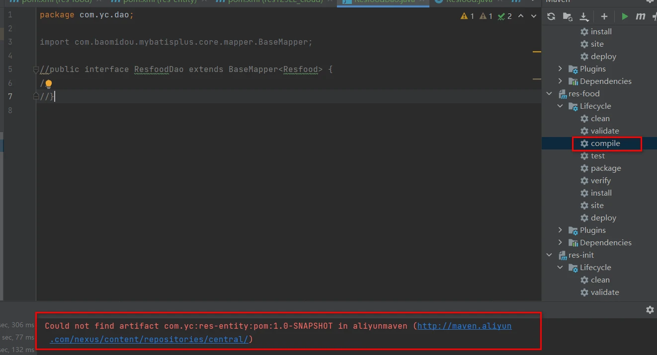Select res-init clean lifecycle goal
The image size is (657, 355).
click(600, 280)
